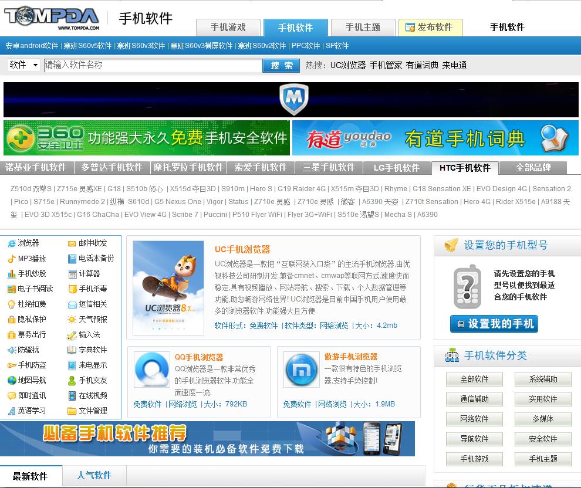Open the 电子书阅读 category icon
The width and height of the screenshot is (581, 488).
[12, 289]
